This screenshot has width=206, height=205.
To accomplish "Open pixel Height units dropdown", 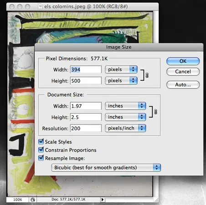I will point(121,81).
